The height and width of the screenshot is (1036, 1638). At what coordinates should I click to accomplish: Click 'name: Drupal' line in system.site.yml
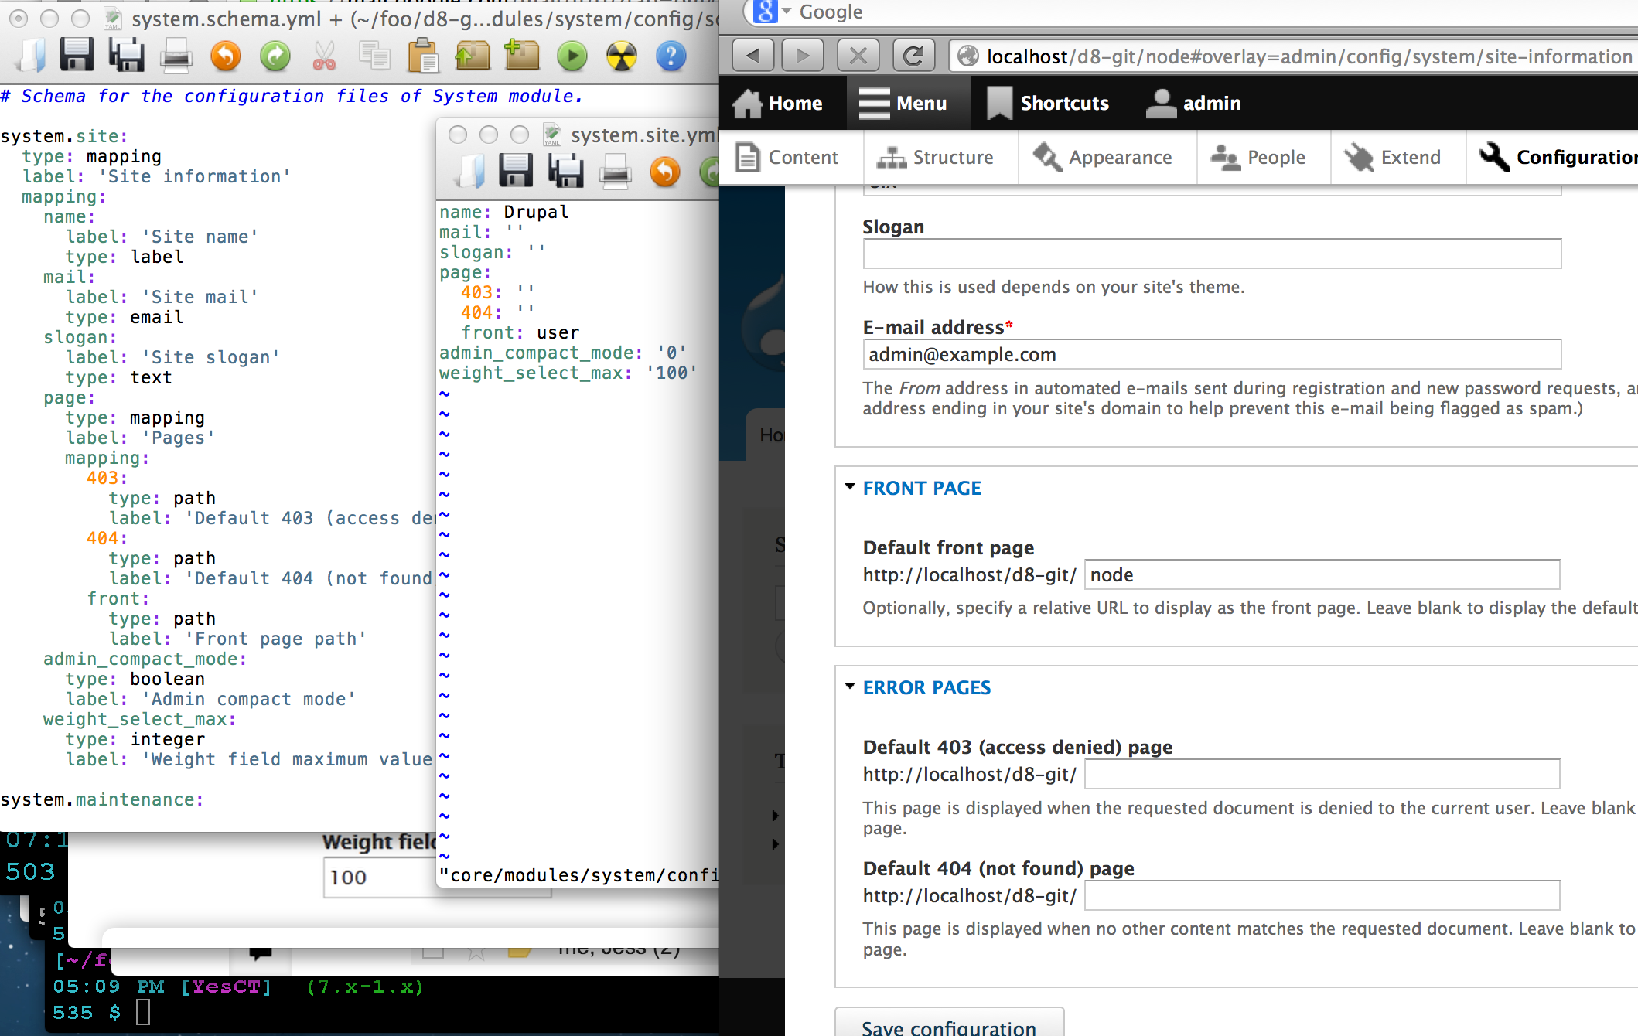503,212
